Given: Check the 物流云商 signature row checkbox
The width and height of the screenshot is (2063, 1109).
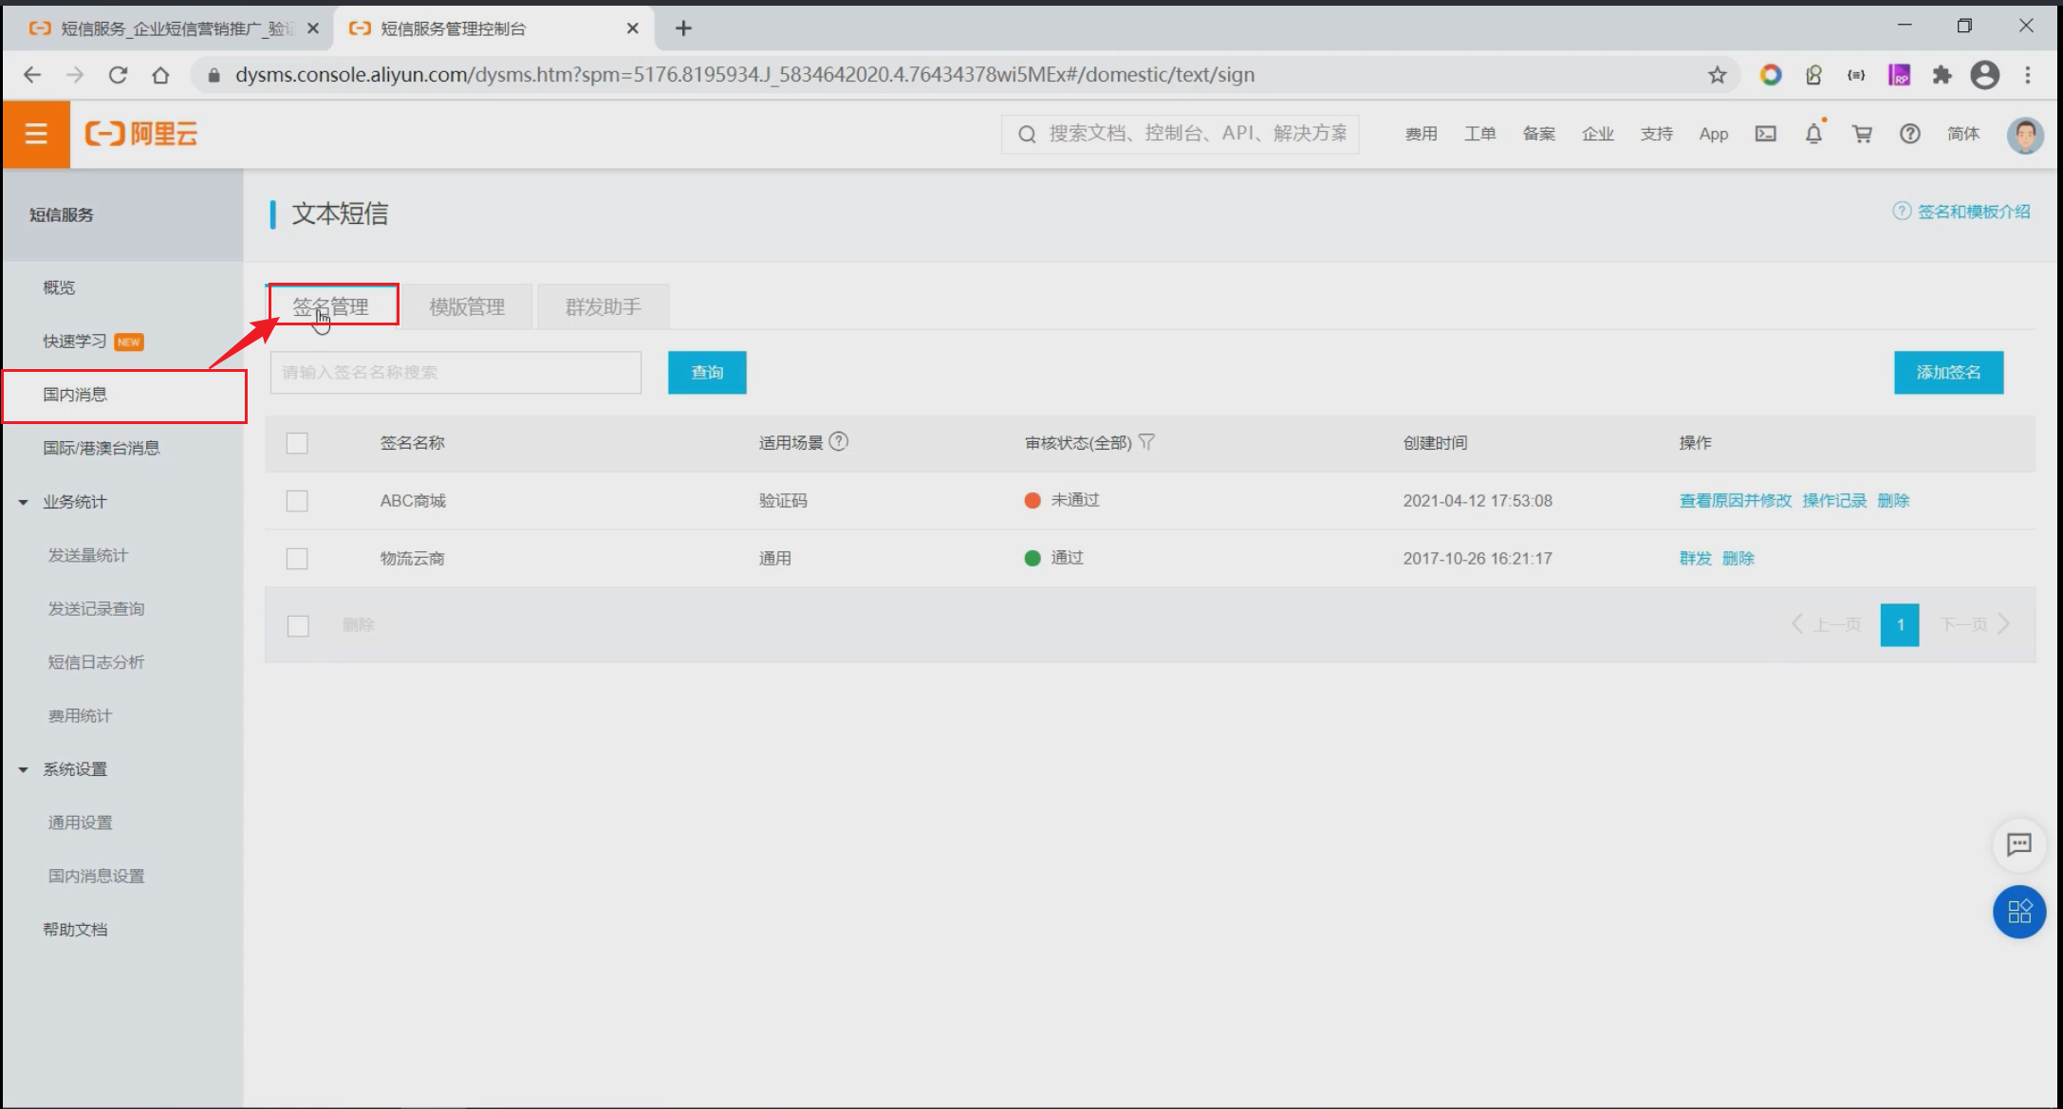Looking at the screenshot, I should pos(297,559).
